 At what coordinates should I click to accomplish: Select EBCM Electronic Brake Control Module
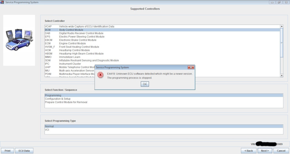162,40
